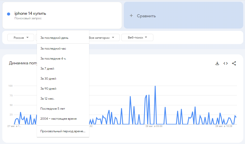Open the Веб-поиск search type dropdown
The height and width of the screenshot is (144, 245).
(137, 38)
